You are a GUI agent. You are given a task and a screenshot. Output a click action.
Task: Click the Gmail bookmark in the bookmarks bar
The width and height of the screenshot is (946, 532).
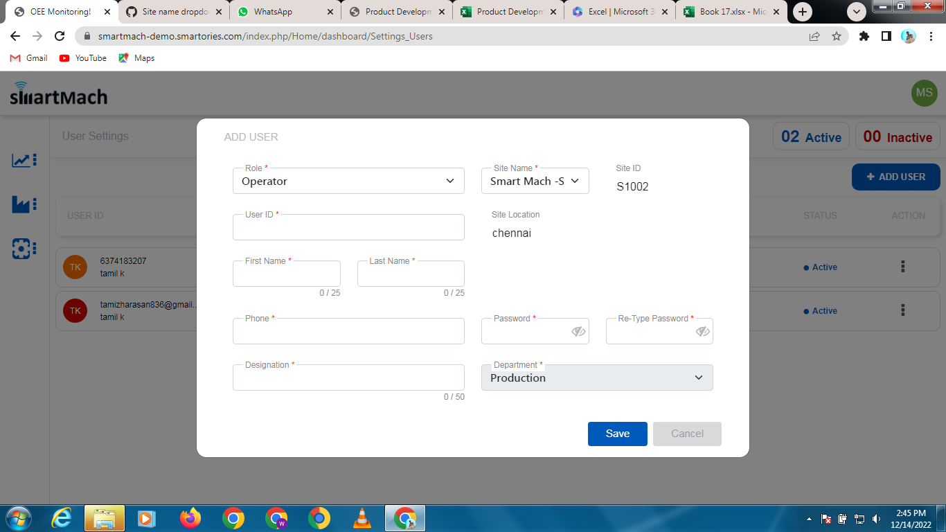coord(28,58)
